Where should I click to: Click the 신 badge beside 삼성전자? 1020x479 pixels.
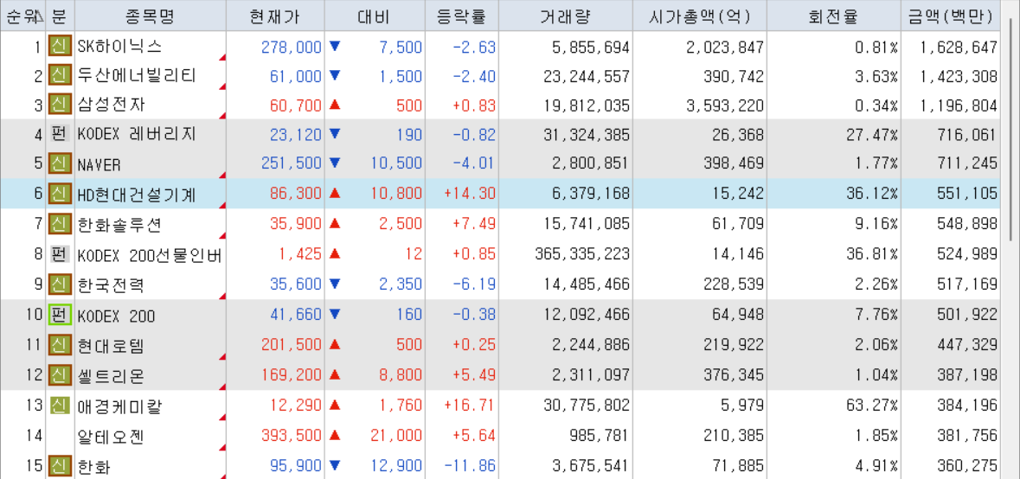coord(59,105)
